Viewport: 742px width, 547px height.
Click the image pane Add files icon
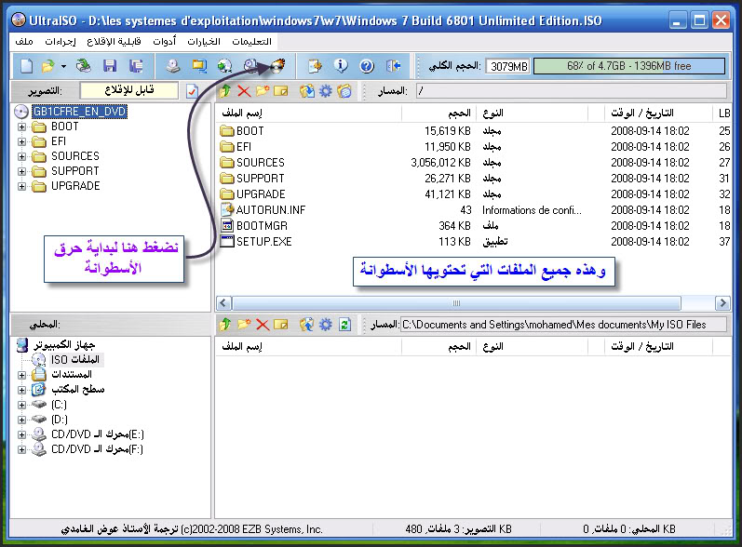pyautogui.click(x=306, y=91)
